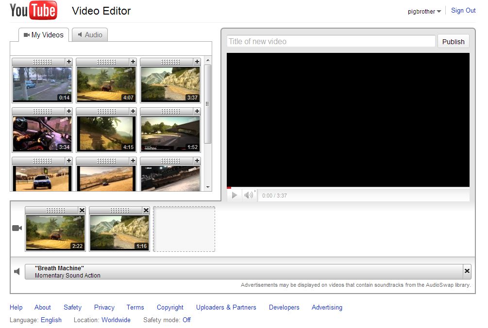Click the Publish button
The image size is (488, 328).
[453, 42]
